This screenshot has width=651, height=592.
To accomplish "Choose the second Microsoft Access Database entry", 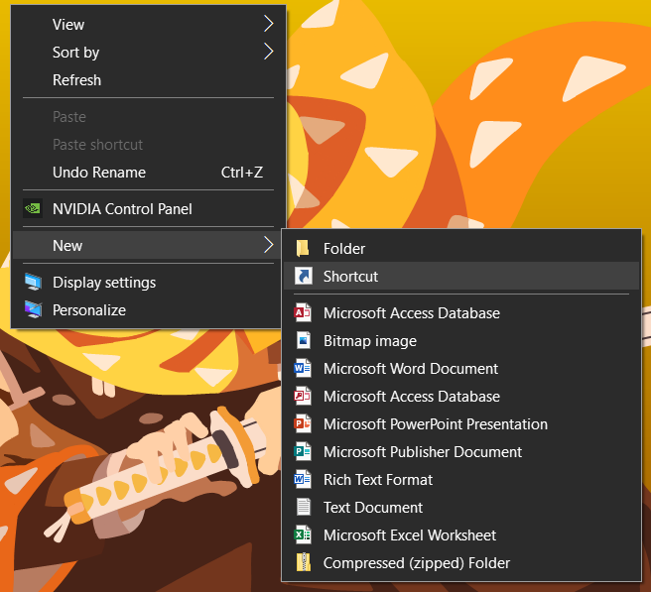I will click(x=461, y=397).
